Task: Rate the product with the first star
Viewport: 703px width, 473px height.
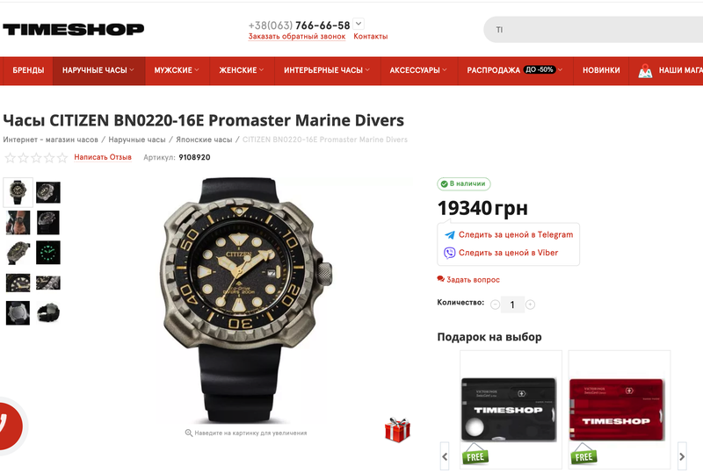Action: point(10,158)
